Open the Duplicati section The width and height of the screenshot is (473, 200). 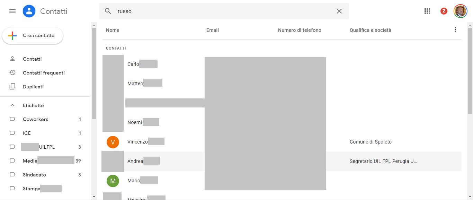click(33, 87)
